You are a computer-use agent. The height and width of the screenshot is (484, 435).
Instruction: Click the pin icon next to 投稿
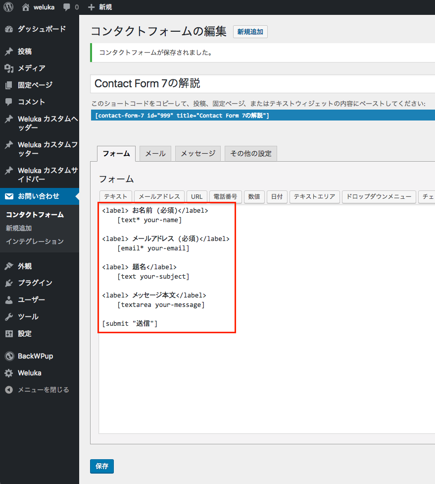pos(9,52)
